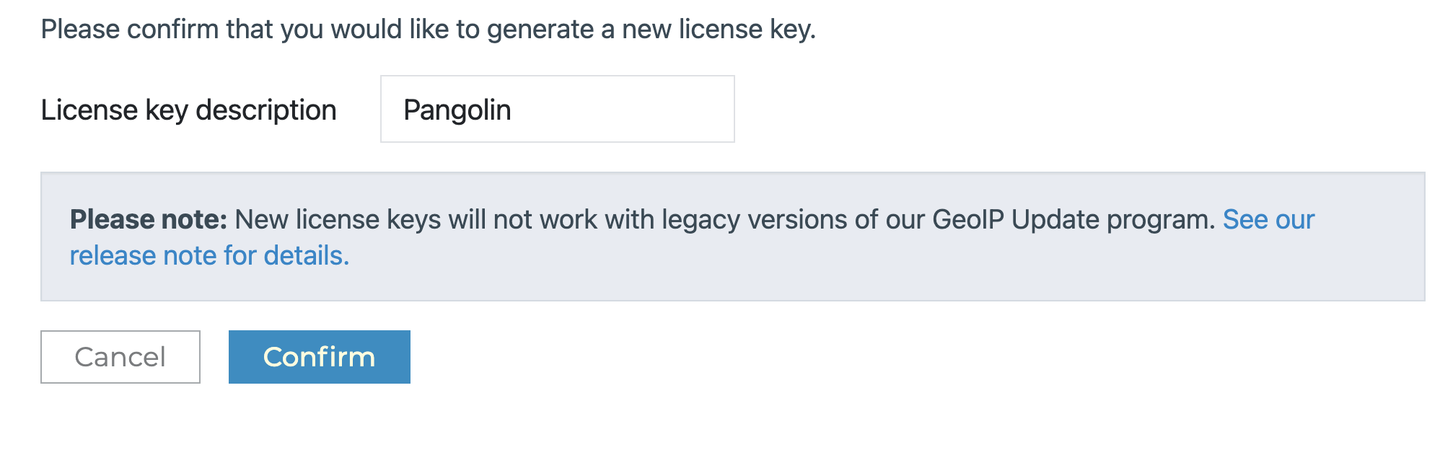
Task: Click empty space right of "Pangolin" in field
Action: (x=635, y=110)
